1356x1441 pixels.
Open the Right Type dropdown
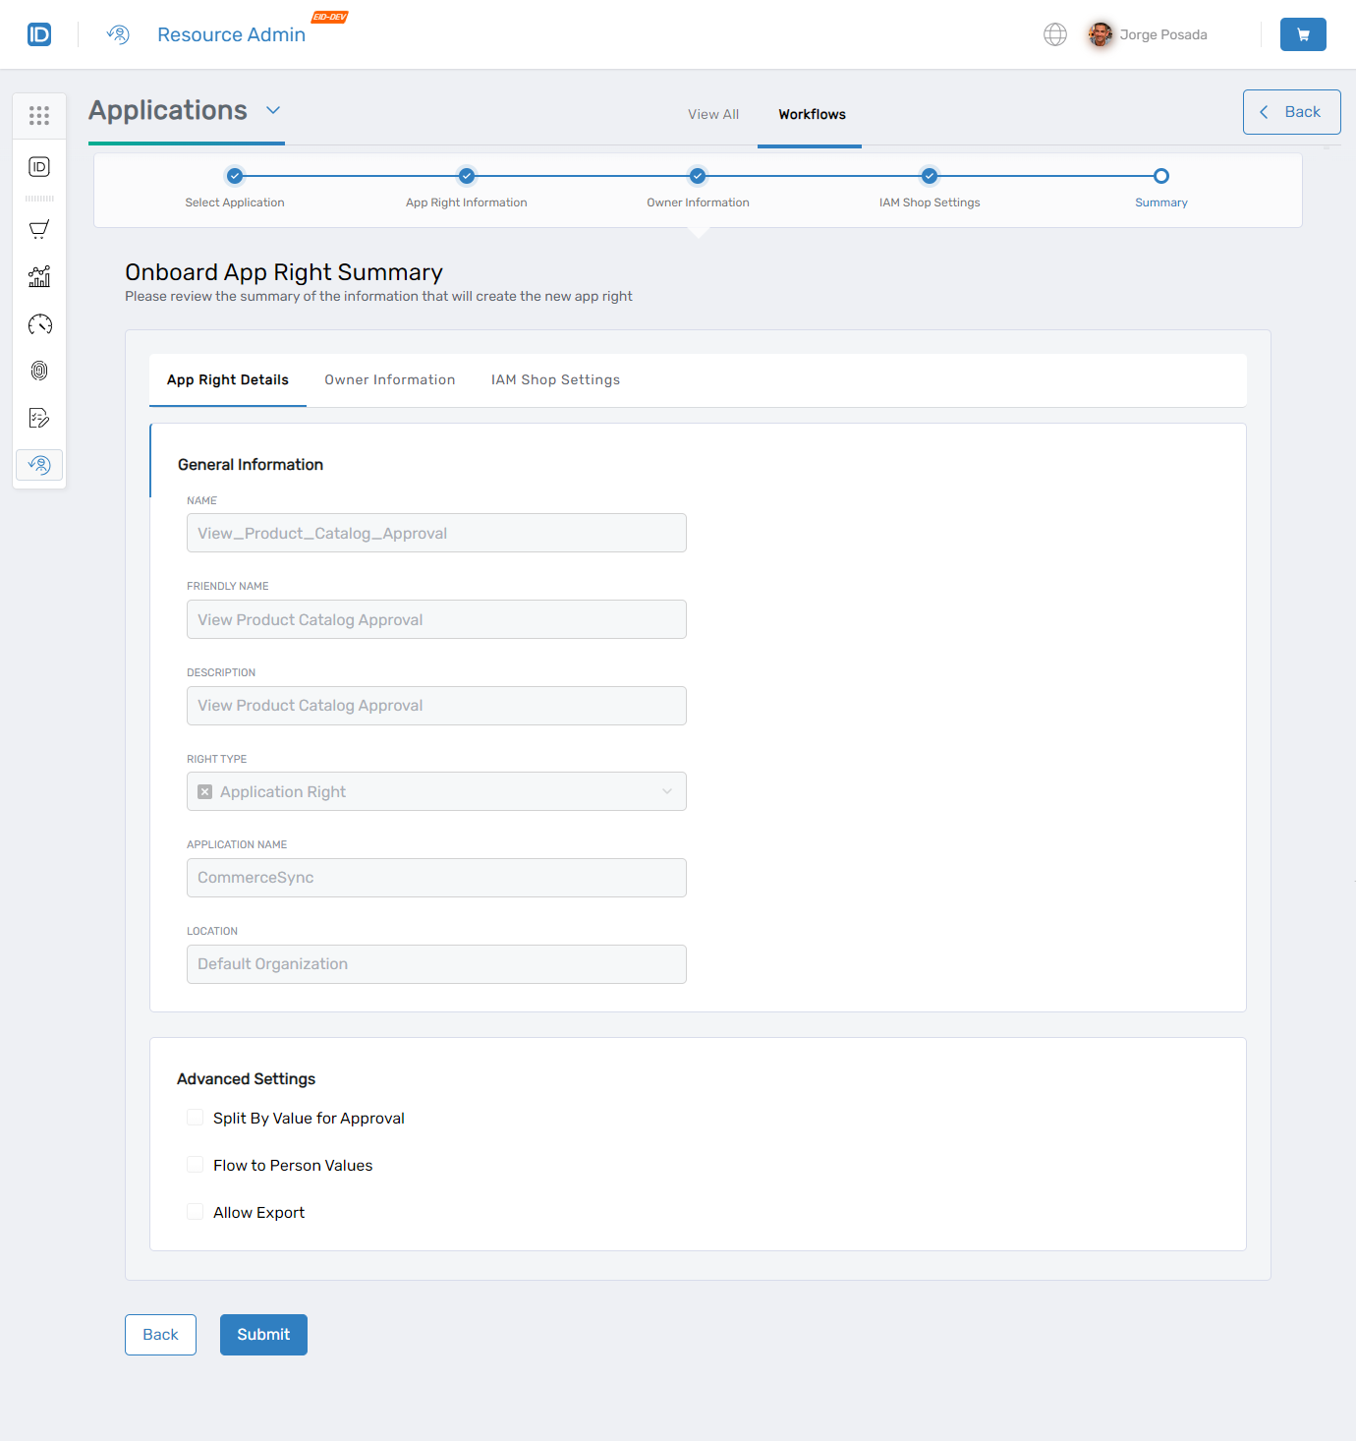[x=667, y=791]
